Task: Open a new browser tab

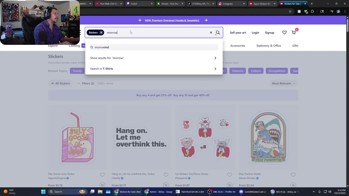Action: pyautogui.click(x=312, y=4)
